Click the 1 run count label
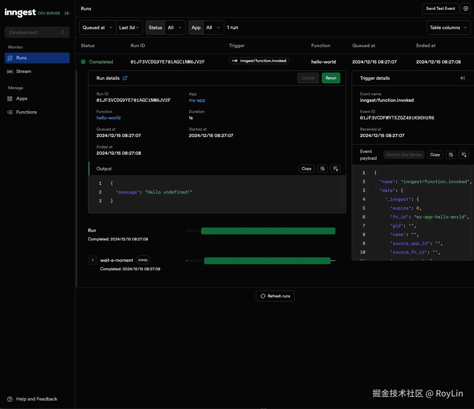The image size is (474, 409). point(232,27)
